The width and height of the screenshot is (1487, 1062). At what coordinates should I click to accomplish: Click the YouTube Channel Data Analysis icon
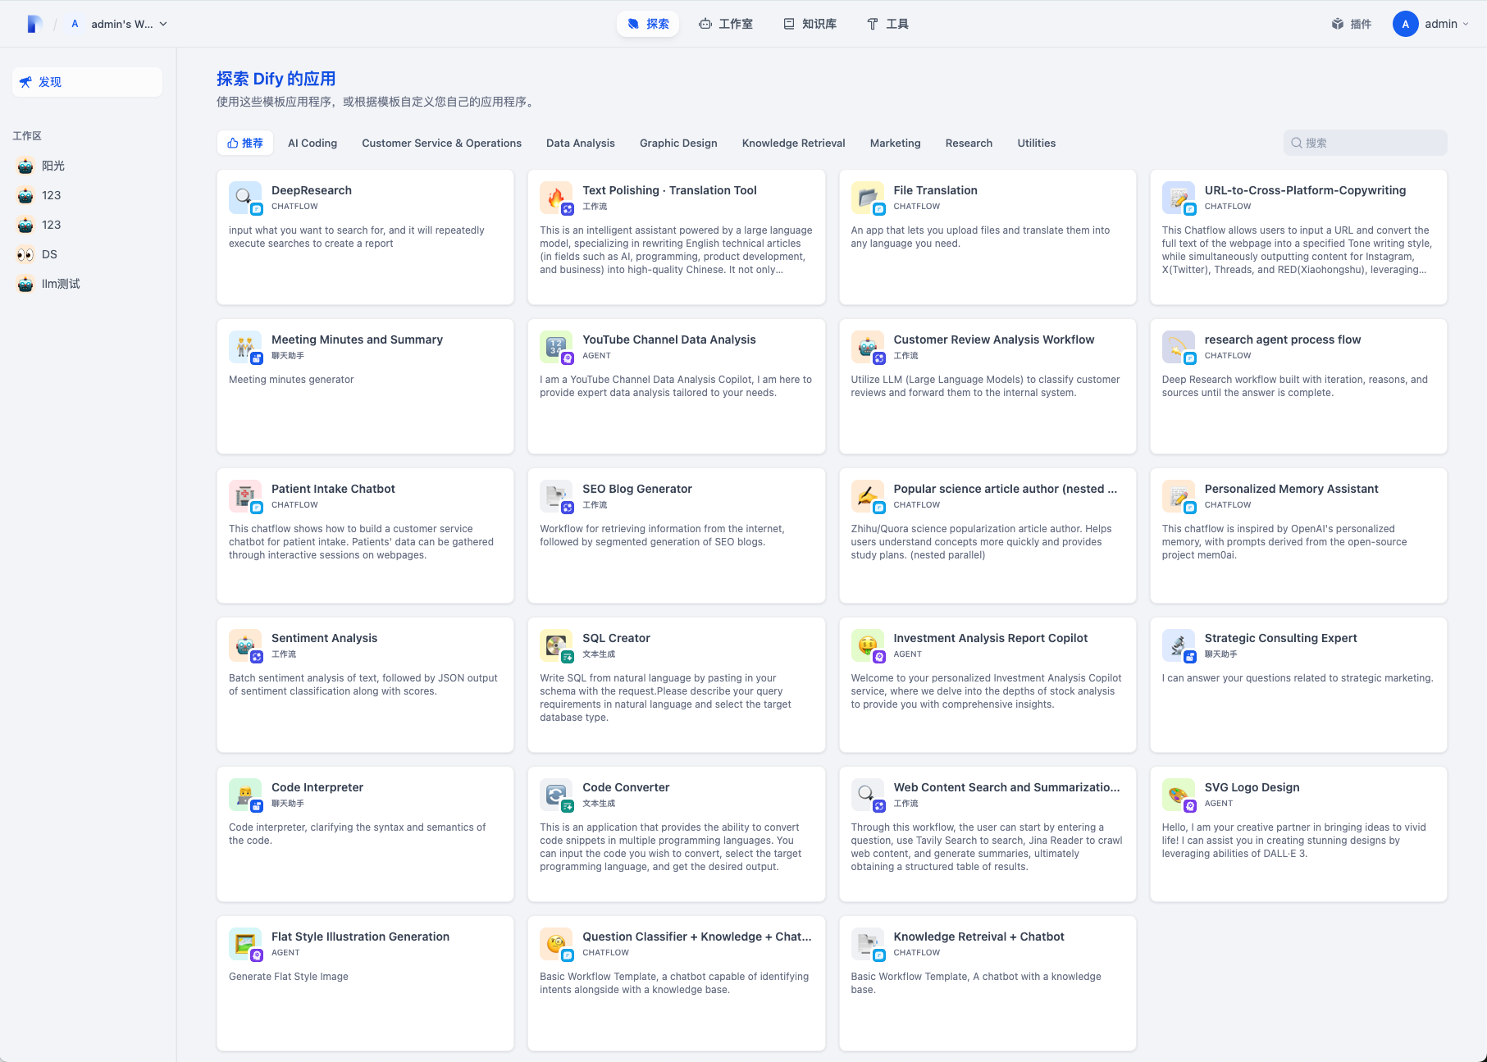tap(555, 347)
